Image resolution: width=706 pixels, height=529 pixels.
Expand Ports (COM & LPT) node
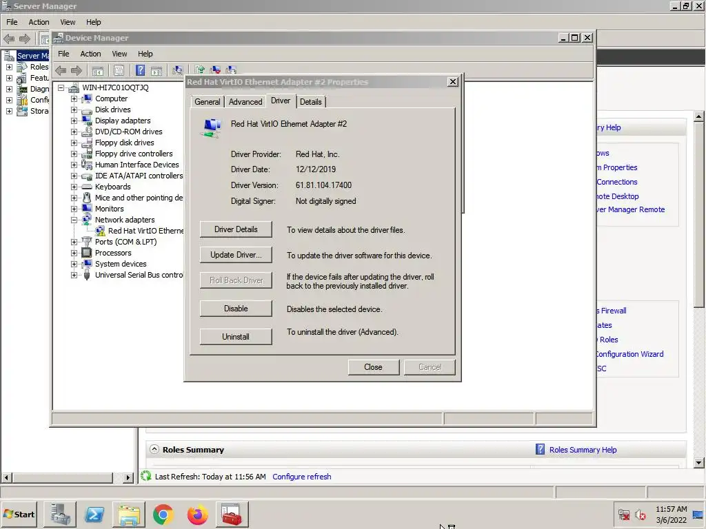[74, 242]
